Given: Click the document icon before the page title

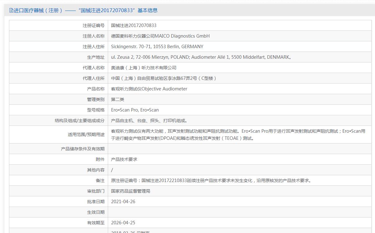Looking at the screenshot, I should click(x=11, y=10).
